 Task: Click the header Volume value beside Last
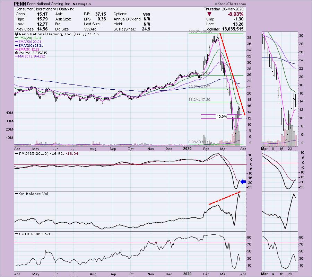pyautogui.click(x=233, y=29)
